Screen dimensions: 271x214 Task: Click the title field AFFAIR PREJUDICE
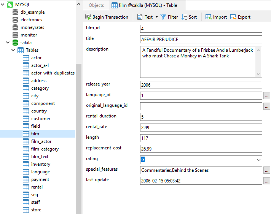click(x=201, y=40)
